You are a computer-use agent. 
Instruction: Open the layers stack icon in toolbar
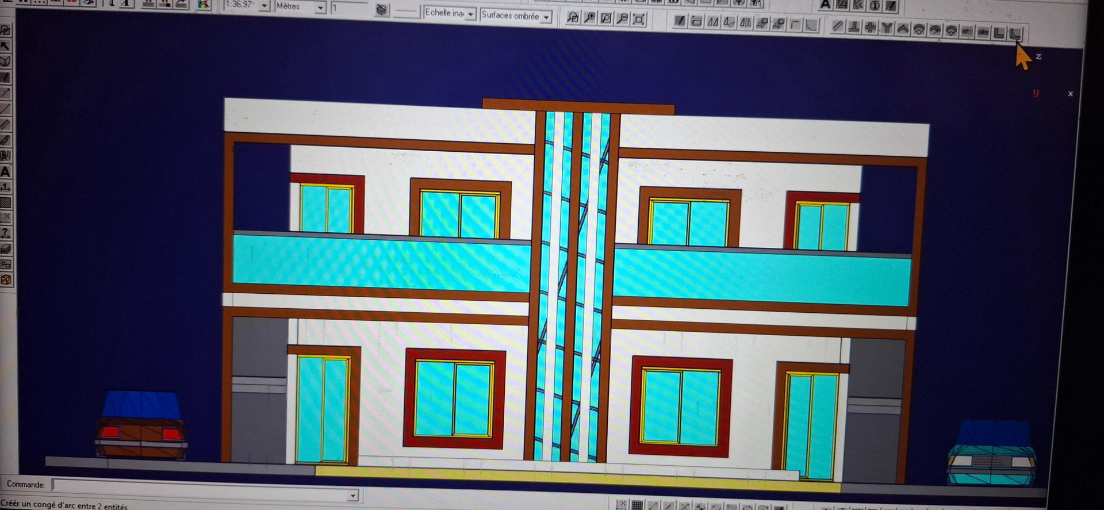382,10
